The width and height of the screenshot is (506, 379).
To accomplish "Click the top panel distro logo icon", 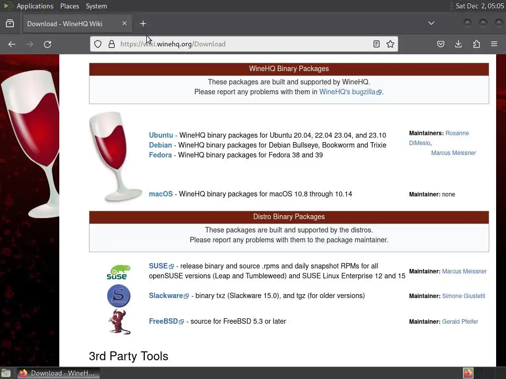I will pos(8,6).
